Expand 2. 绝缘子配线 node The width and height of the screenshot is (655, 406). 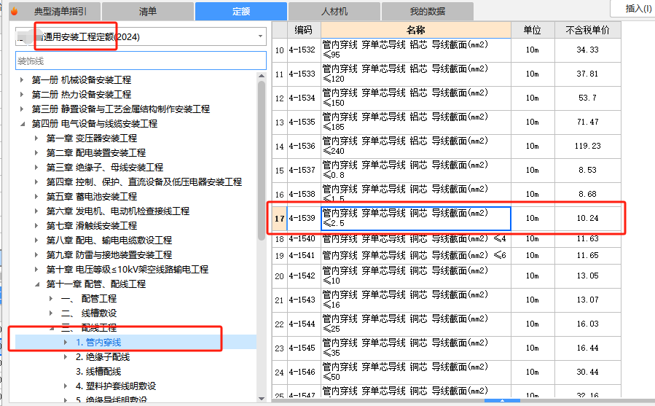point(66,356)
